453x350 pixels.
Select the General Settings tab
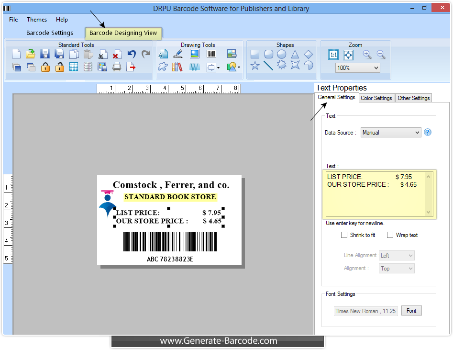pos(337,98)
